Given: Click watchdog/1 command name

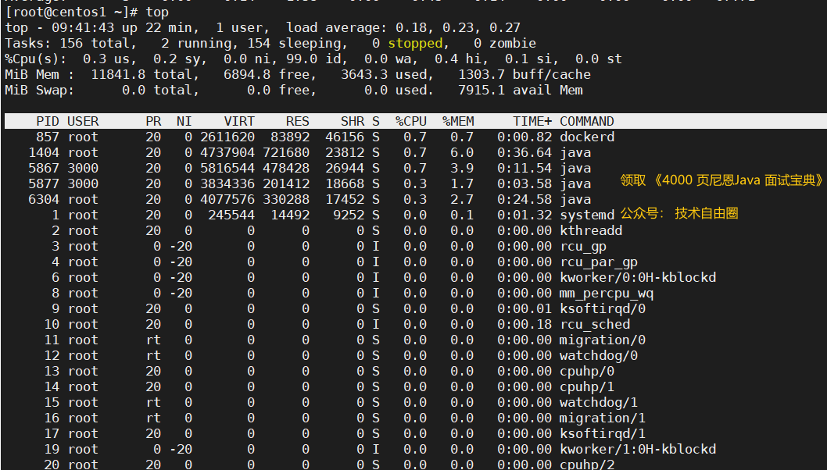Looking at the screenshot, I should [599, 403].
